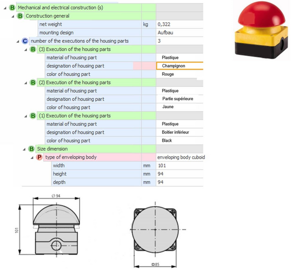Viewport: 293px width, 271px height.
Task: Click the B icon of (1) Execution of housing parts
Action: 33,116
